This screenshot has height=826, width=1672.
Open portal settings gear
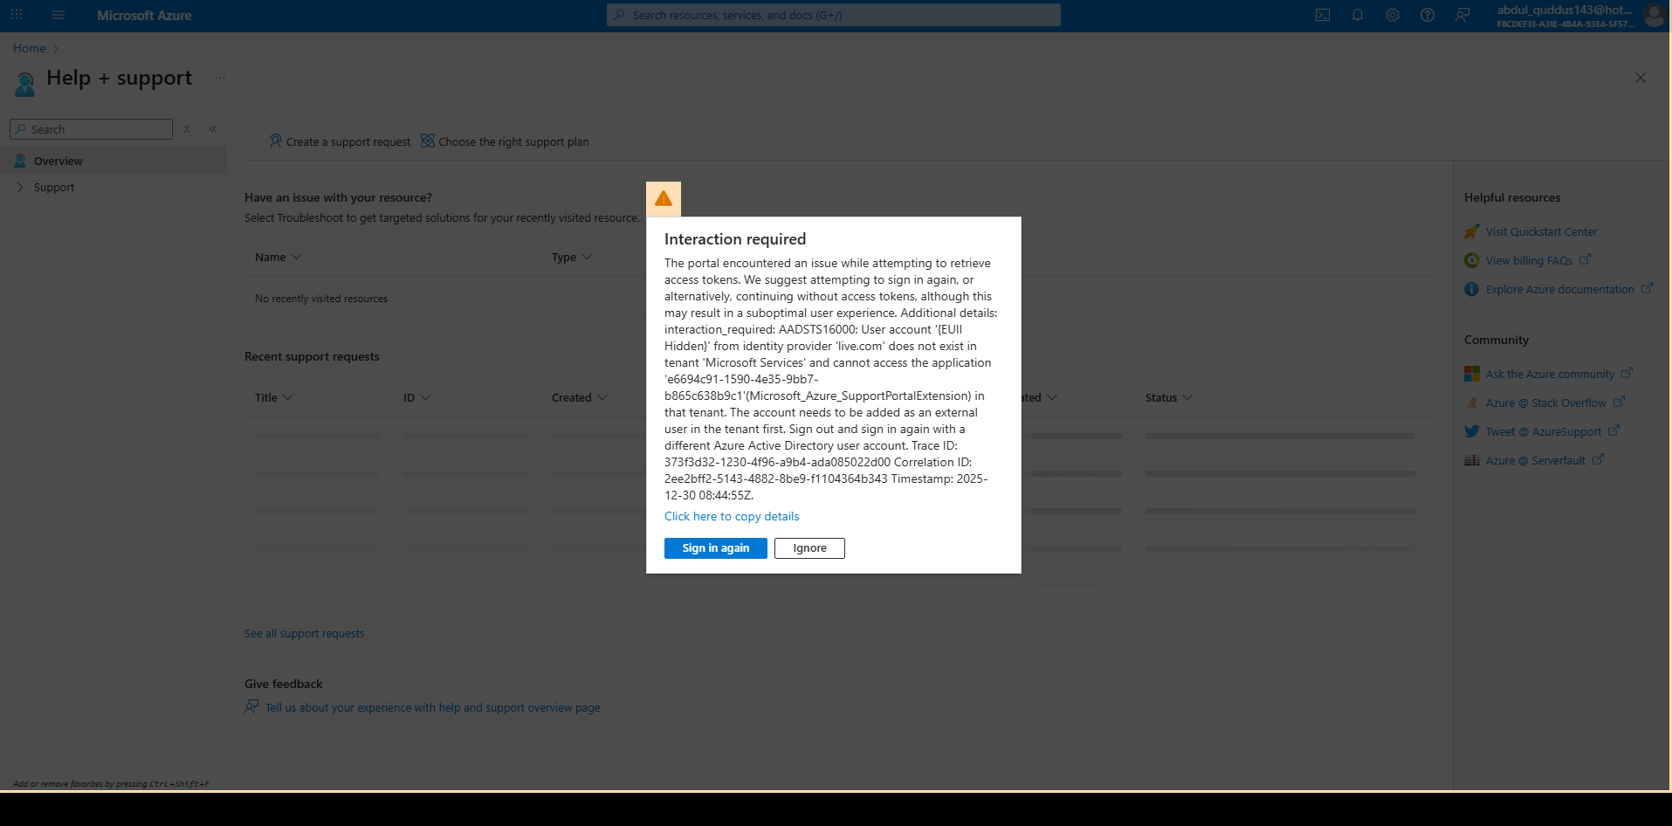pyautogui.click(x=1393, y=15)
